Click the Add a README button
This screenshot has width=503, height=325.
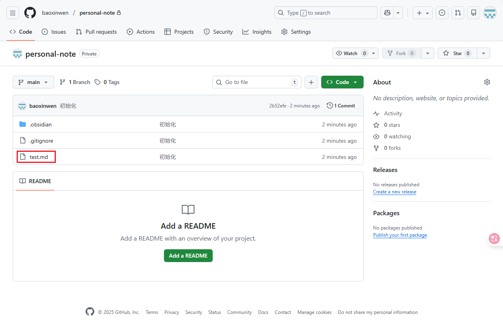(188, 256)
